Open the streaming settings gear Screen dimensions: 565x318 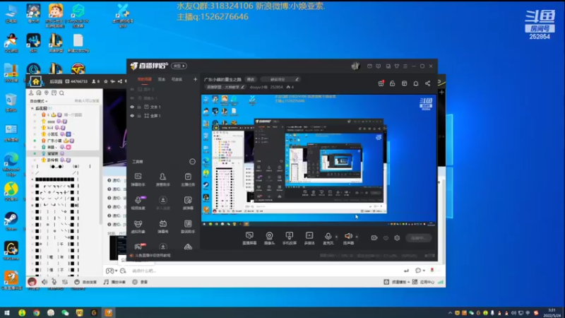point(397,238)
